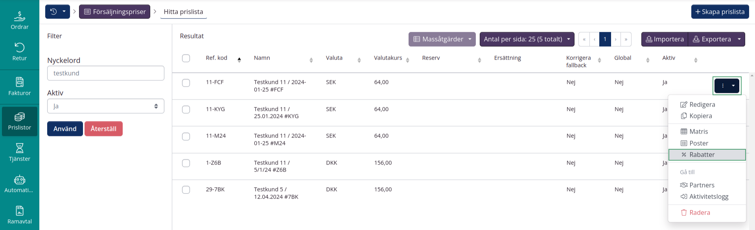
Task: Toggle the select-all header checkbox
Action: (x=186, y=58)
